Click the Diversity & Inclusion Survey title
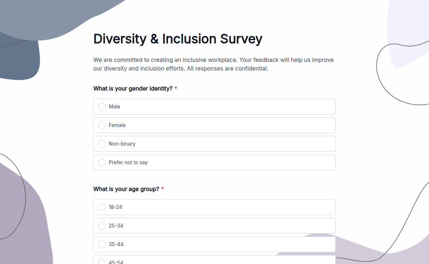429x264 pixels. [x=178, y=39]
